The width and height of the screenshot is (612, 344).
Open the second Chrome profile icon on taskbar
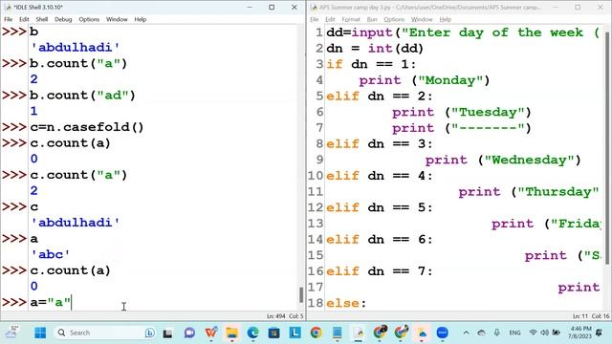click(x=402, y=333)
